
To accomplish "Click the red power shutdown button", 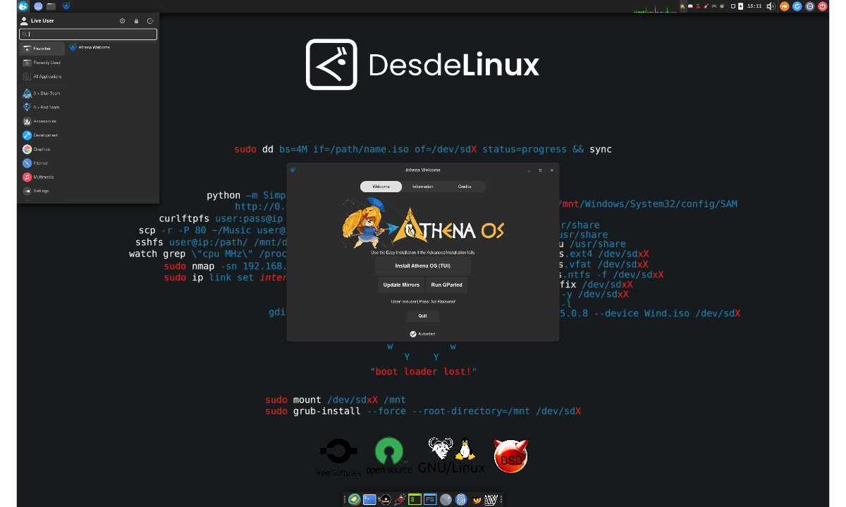I will pos(823,6).
